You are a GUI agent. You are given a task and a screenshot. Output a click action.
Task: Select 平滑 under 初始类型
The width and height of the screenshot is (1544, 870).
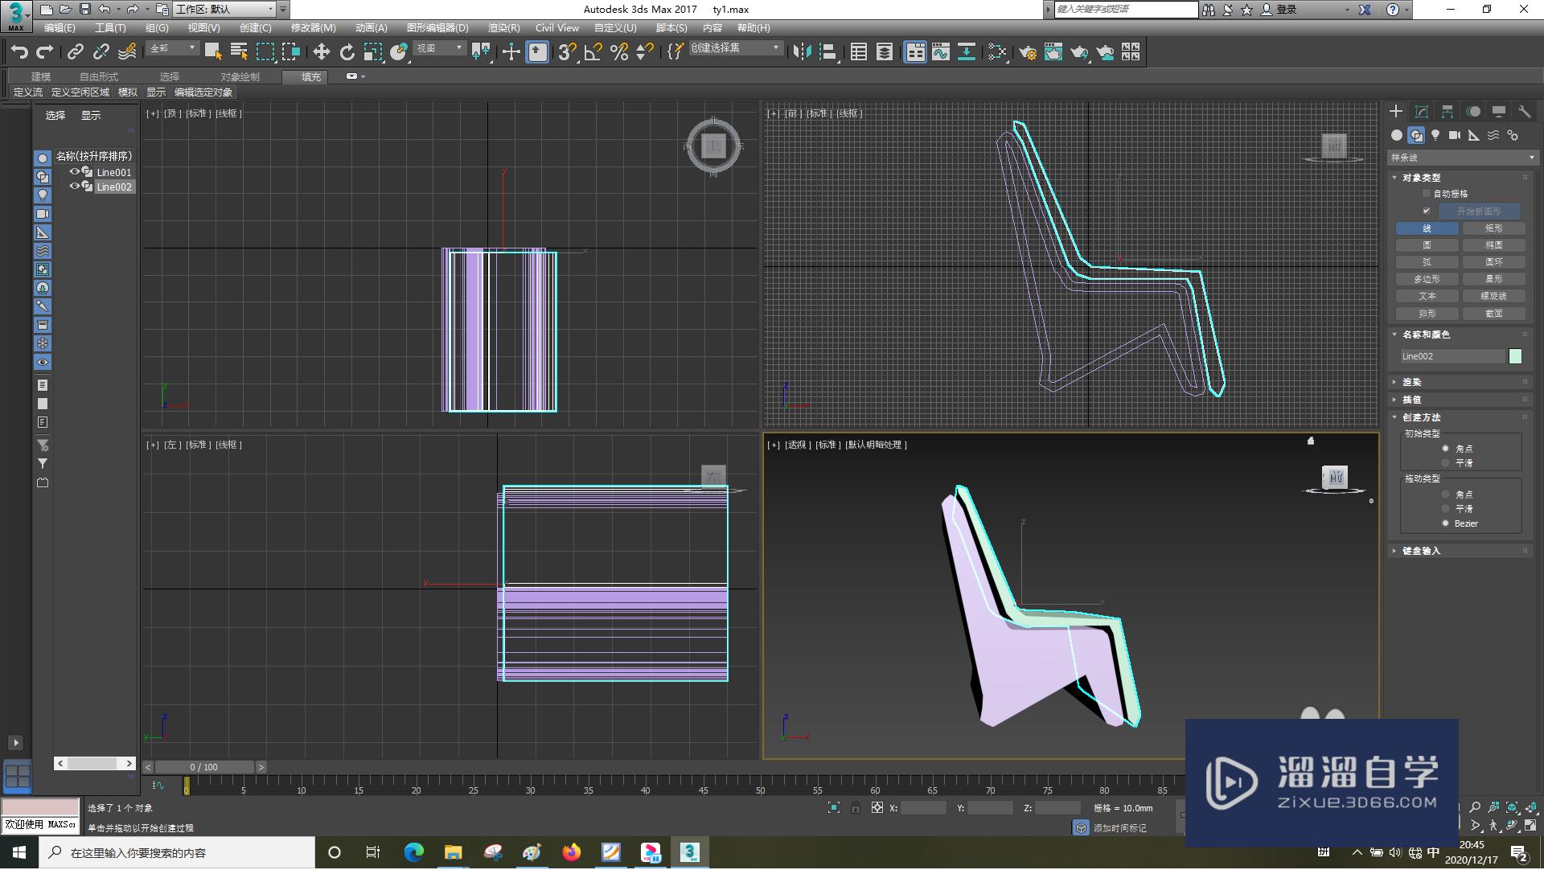tap(1445, 463)
